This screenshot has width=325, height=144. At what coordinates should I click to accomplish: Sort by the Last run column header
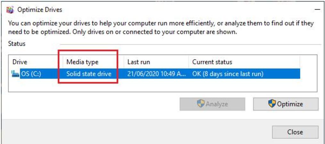139,62
